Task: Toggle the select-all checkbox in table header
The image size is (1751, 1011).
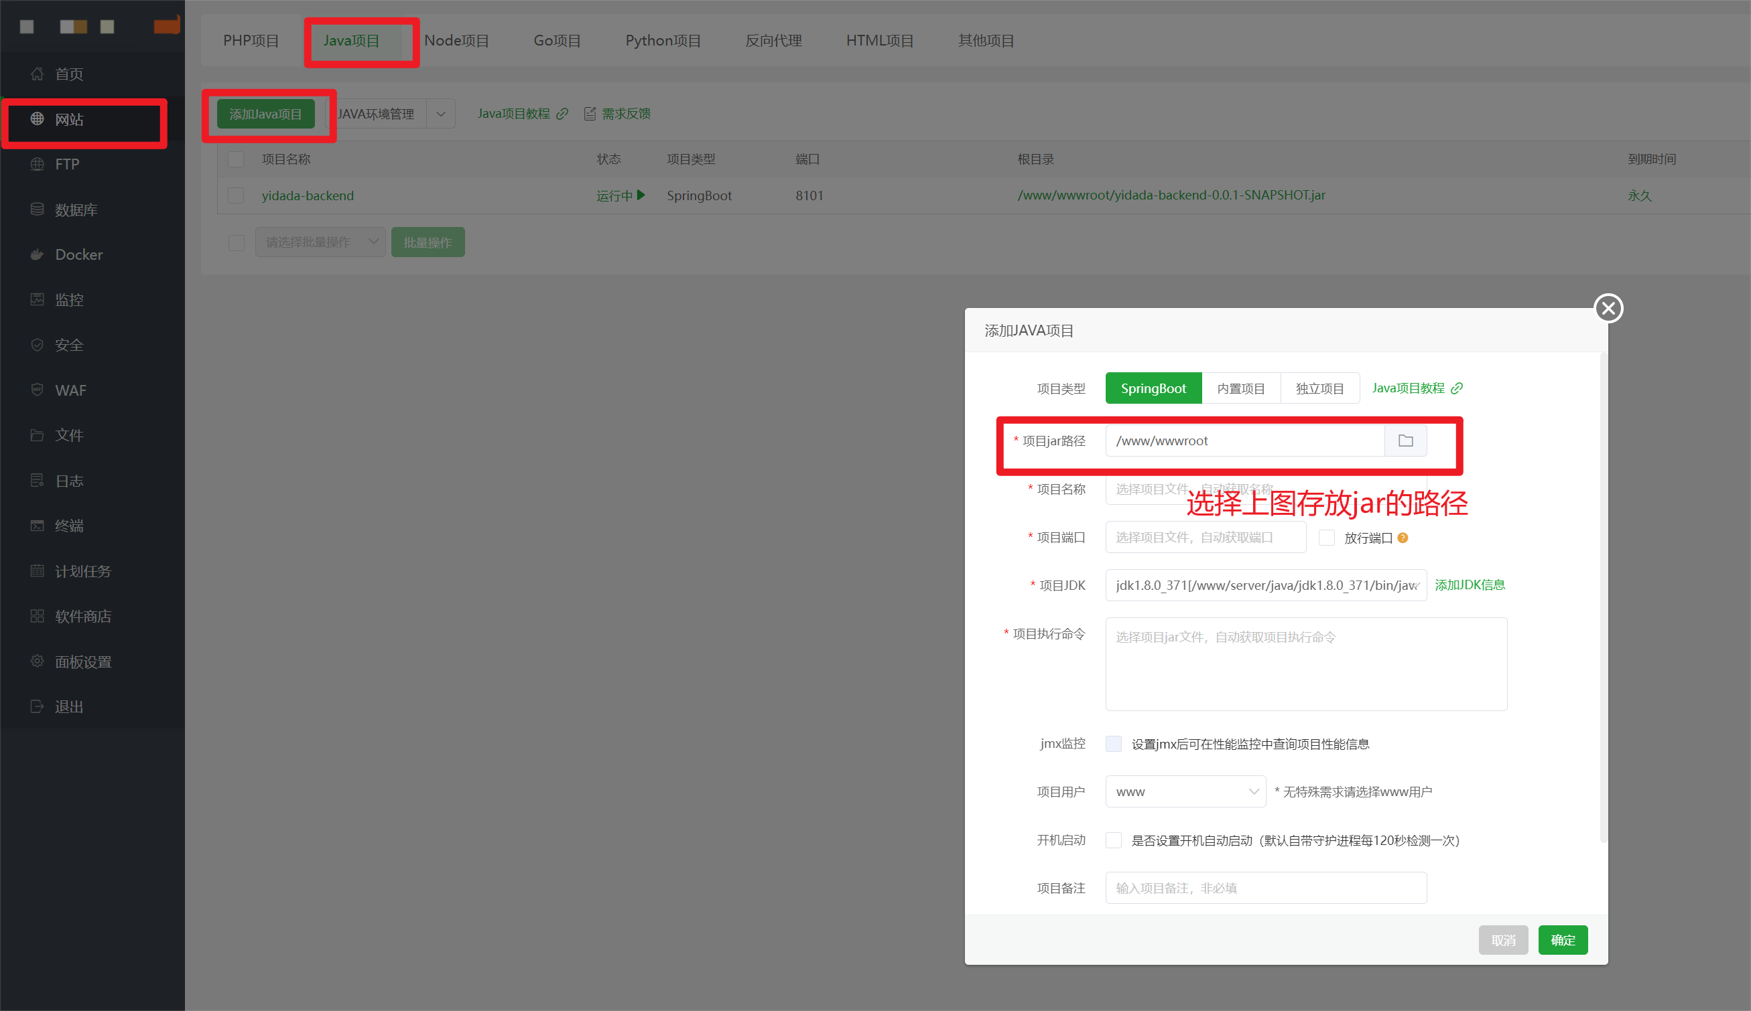Action: (237, 160)
